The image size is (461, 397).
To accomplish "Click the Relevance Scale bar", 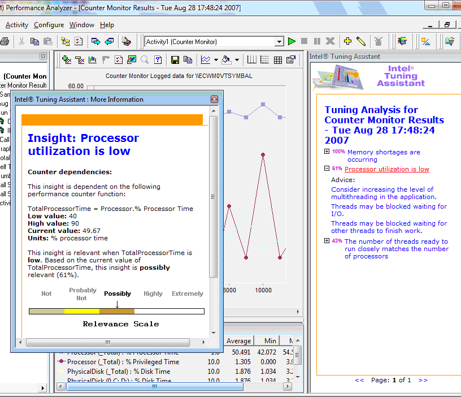I will (x=116, y=312).
